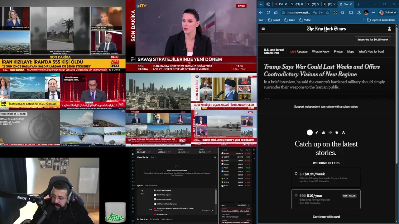Open What's Next for Iran? link
Image resolution: width=399 pixels, height=224 pixels.
(371, 52)
